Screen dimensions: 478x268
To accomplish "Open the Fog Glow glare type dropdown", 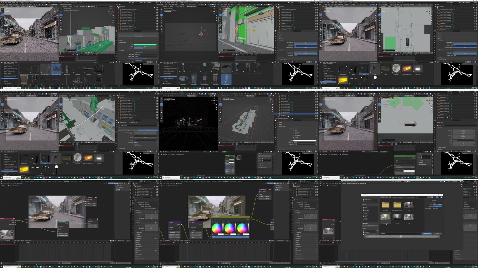I will click(x=196, y=228).
